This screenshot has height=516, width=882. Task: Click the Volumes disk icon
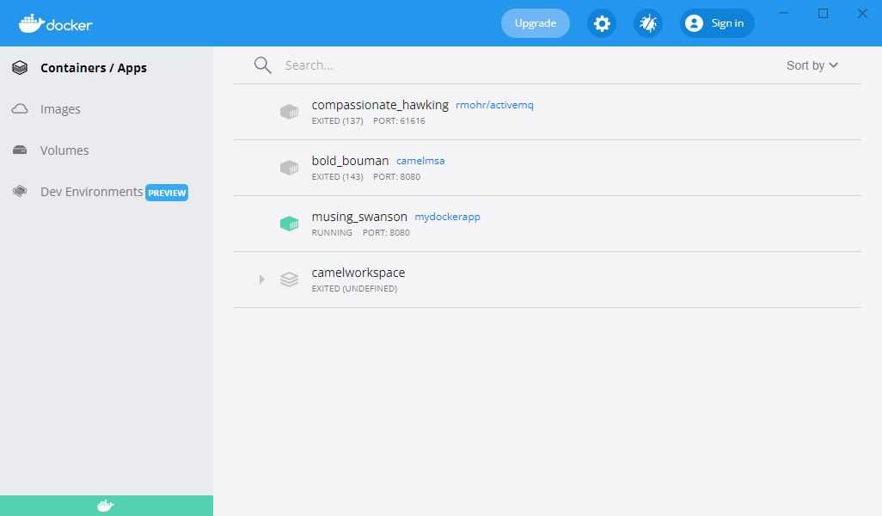click(20, 150)
